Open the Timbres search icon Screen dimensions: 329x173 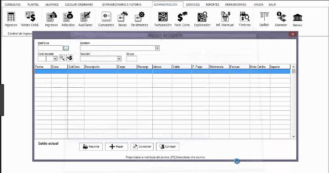[245, 19]
